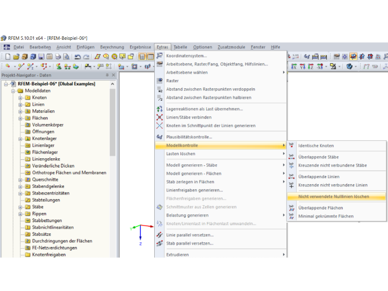Collapse the Modelldaten tree node

[13, 91]
